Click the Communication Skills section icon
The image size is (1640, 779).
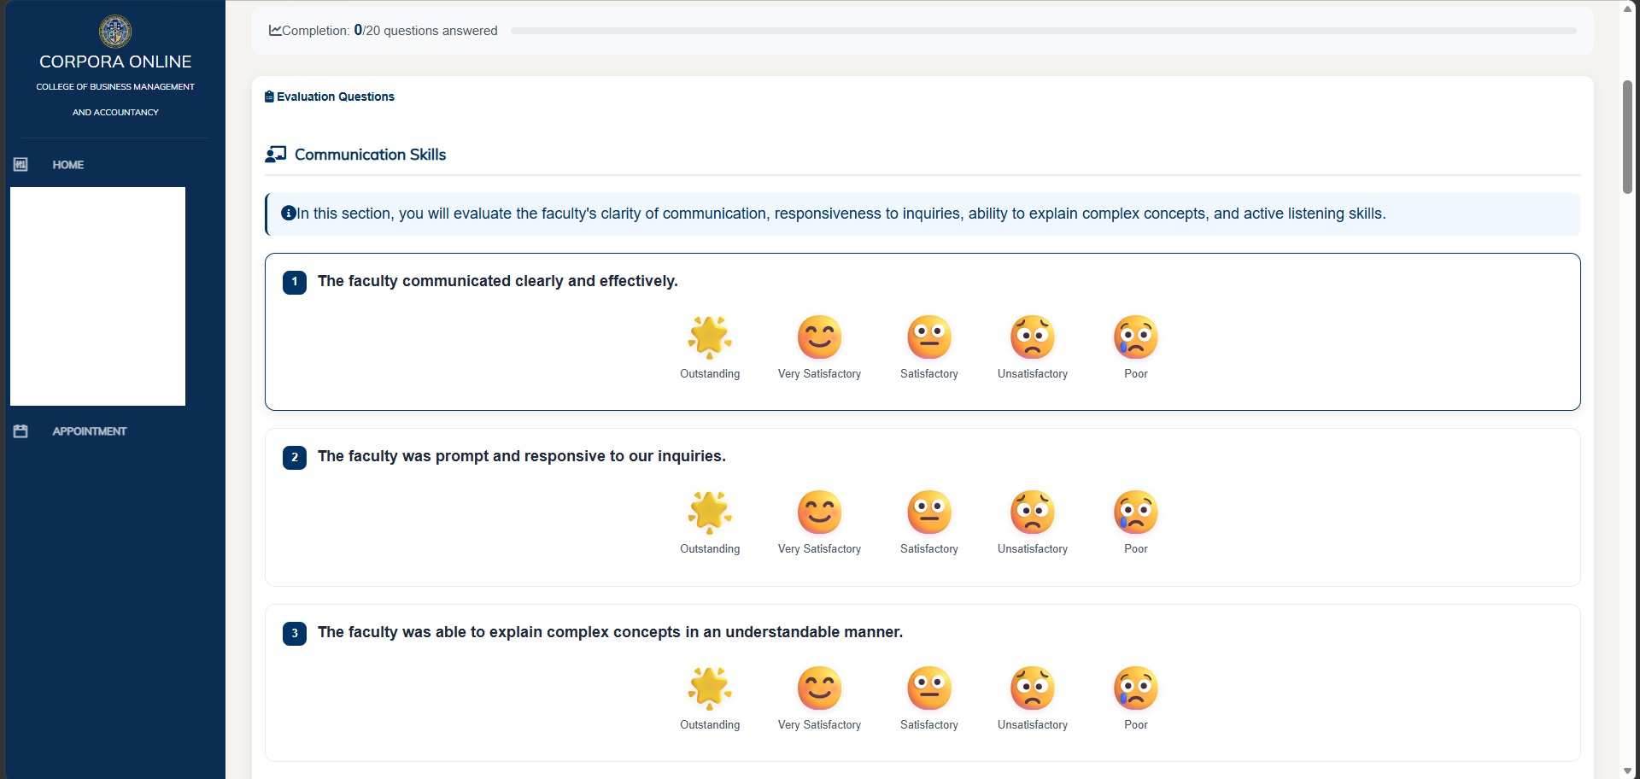[x=275, y=155]
